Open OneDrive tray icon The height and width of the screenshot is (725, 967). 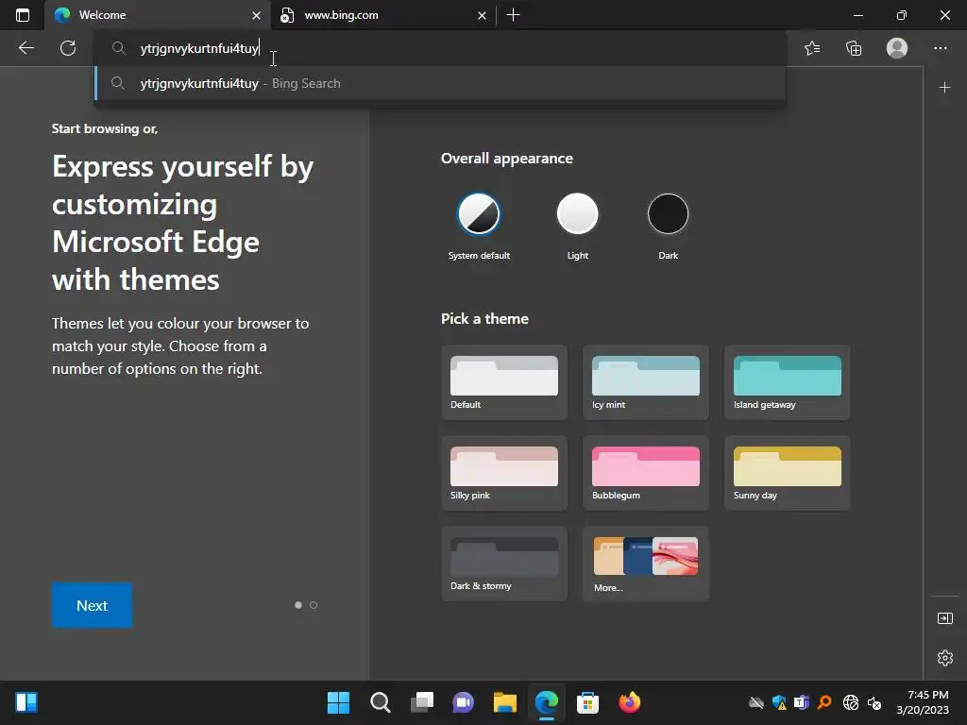756,702
